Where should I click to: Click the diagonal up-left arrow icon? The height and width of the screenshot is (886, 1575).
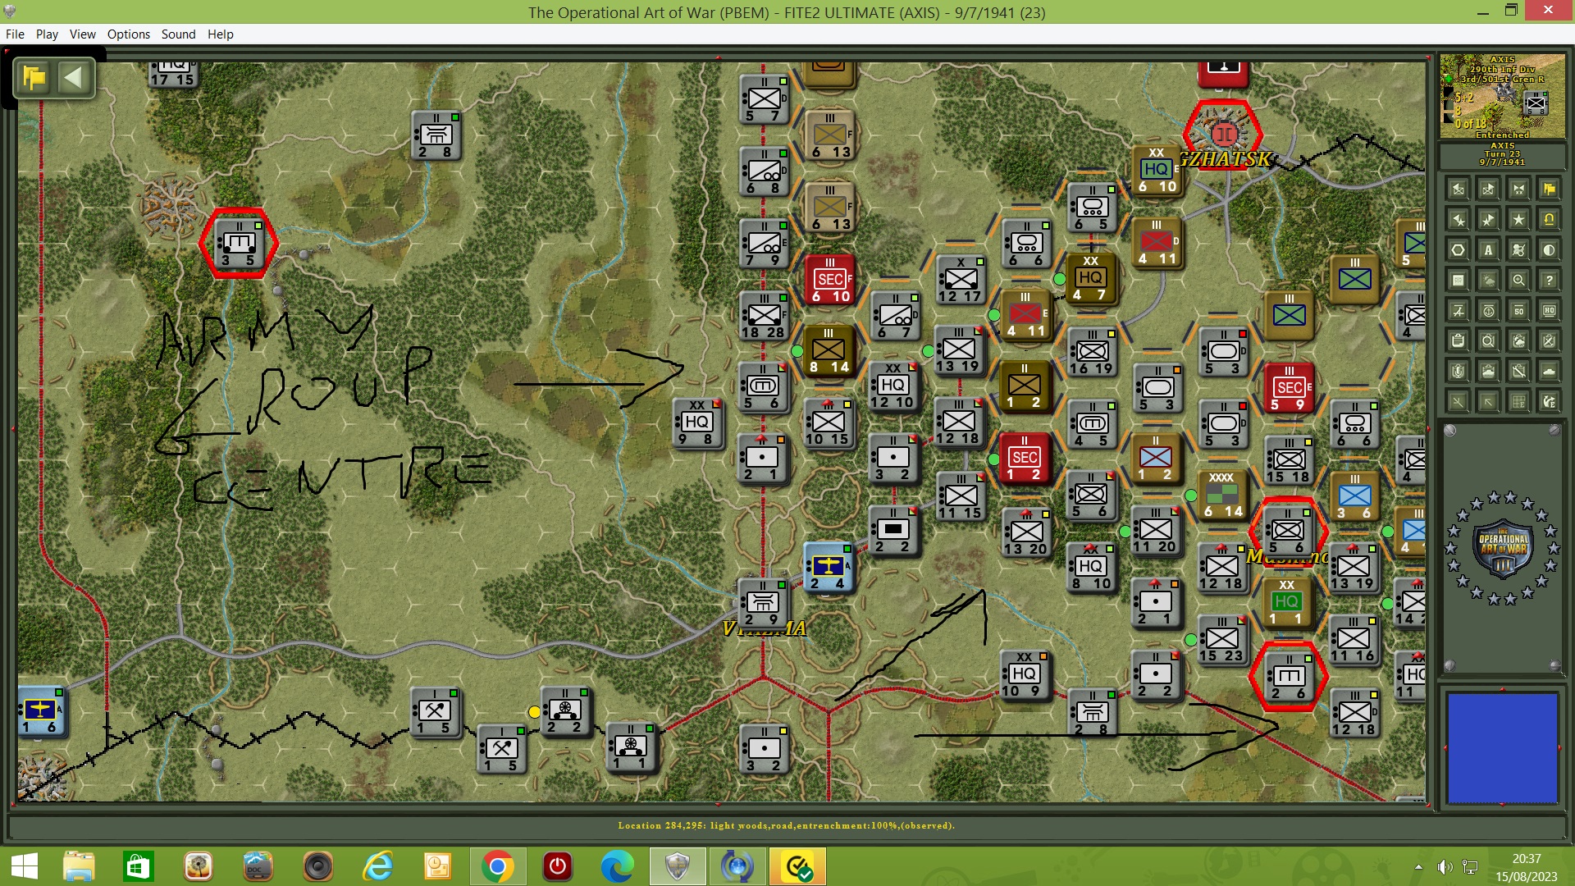point(1488,402)
